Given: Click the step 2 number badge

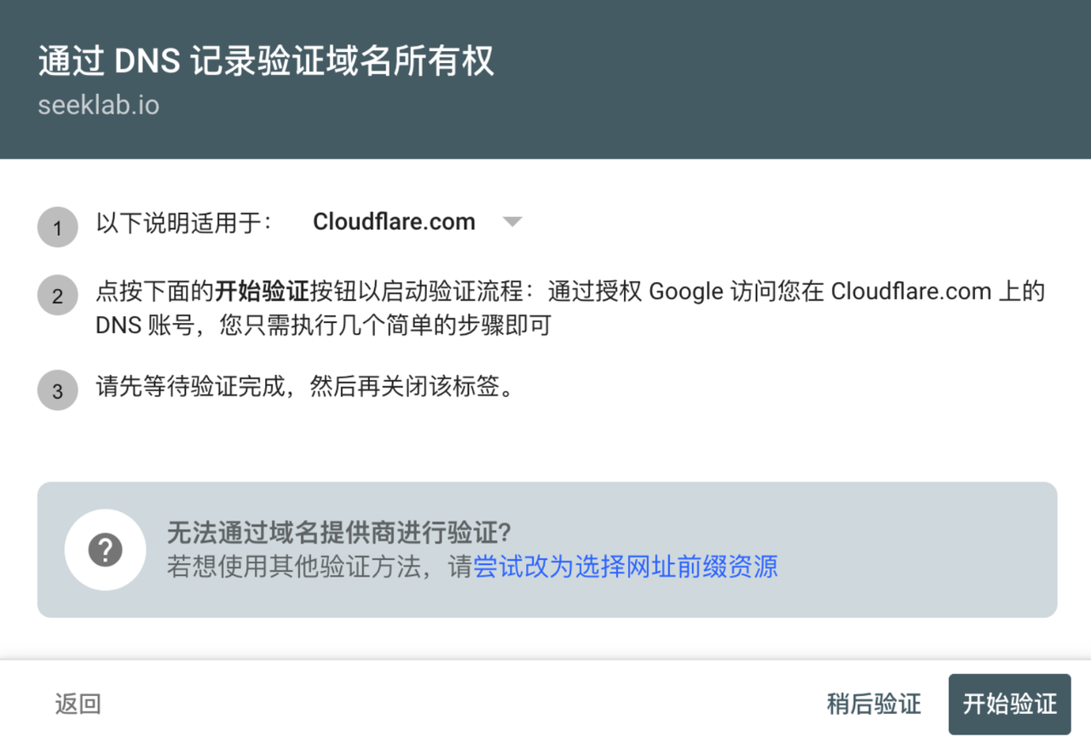Looking at the screenshot, I should (58, 297).
